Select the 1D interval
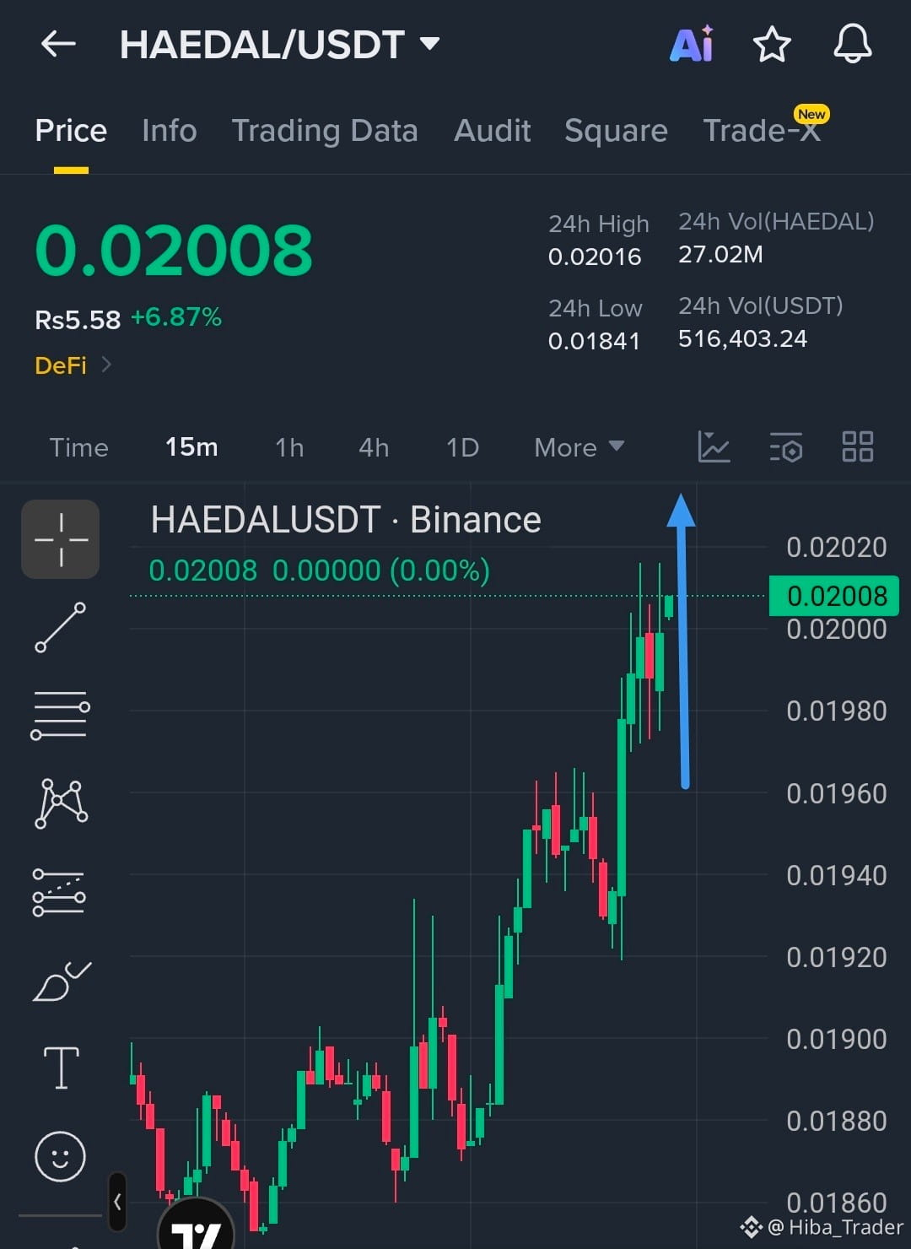911x1249 pixels. click(462, 447)
